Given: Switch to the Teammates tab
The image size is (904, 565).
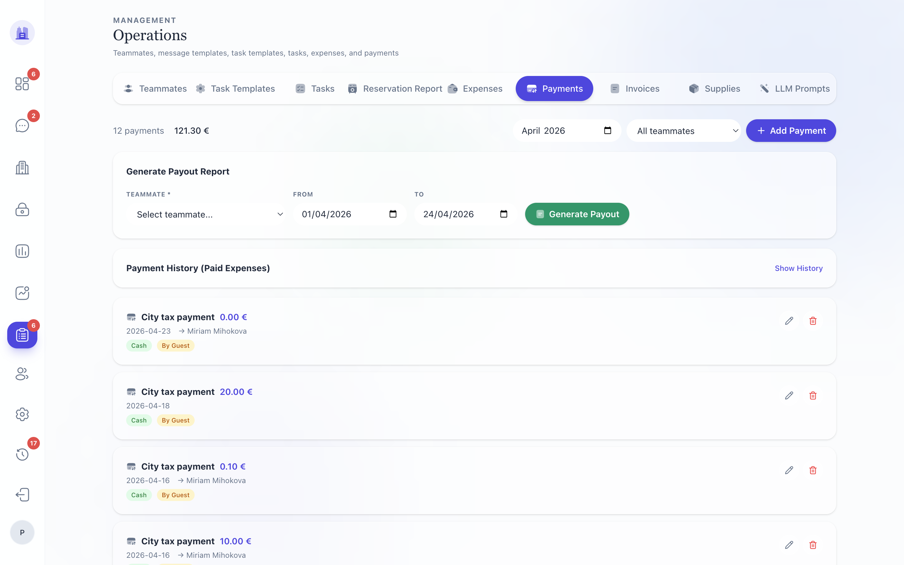Looking at the screenshot, I should coord(155,89).
